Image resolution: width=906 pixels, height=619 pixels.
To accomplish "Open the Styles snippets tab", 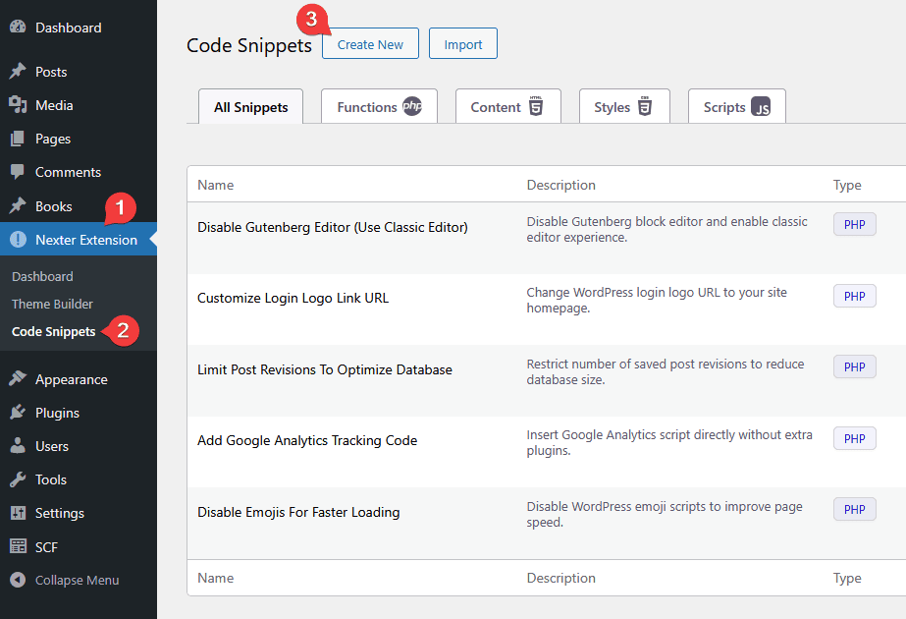I will click(x=624, y=106).
